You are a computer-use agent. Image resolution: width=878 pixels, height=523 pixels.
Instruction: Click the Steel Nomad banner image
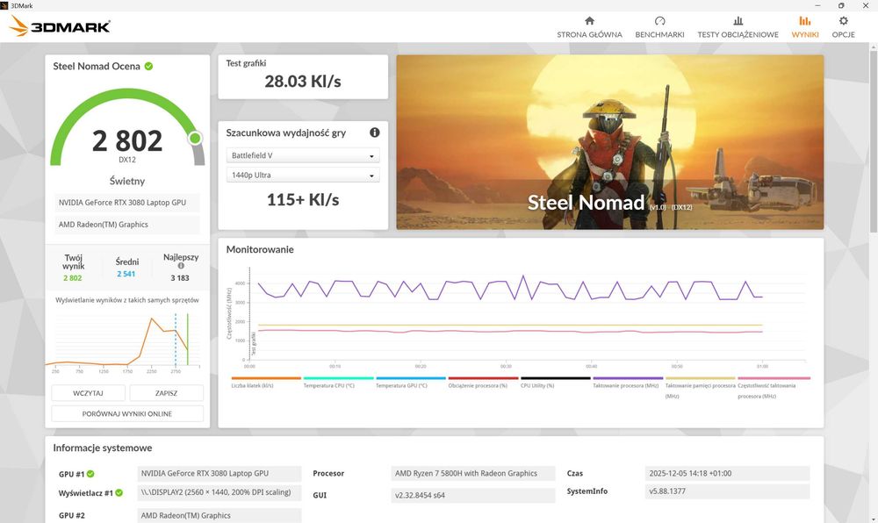coord(610,142)
